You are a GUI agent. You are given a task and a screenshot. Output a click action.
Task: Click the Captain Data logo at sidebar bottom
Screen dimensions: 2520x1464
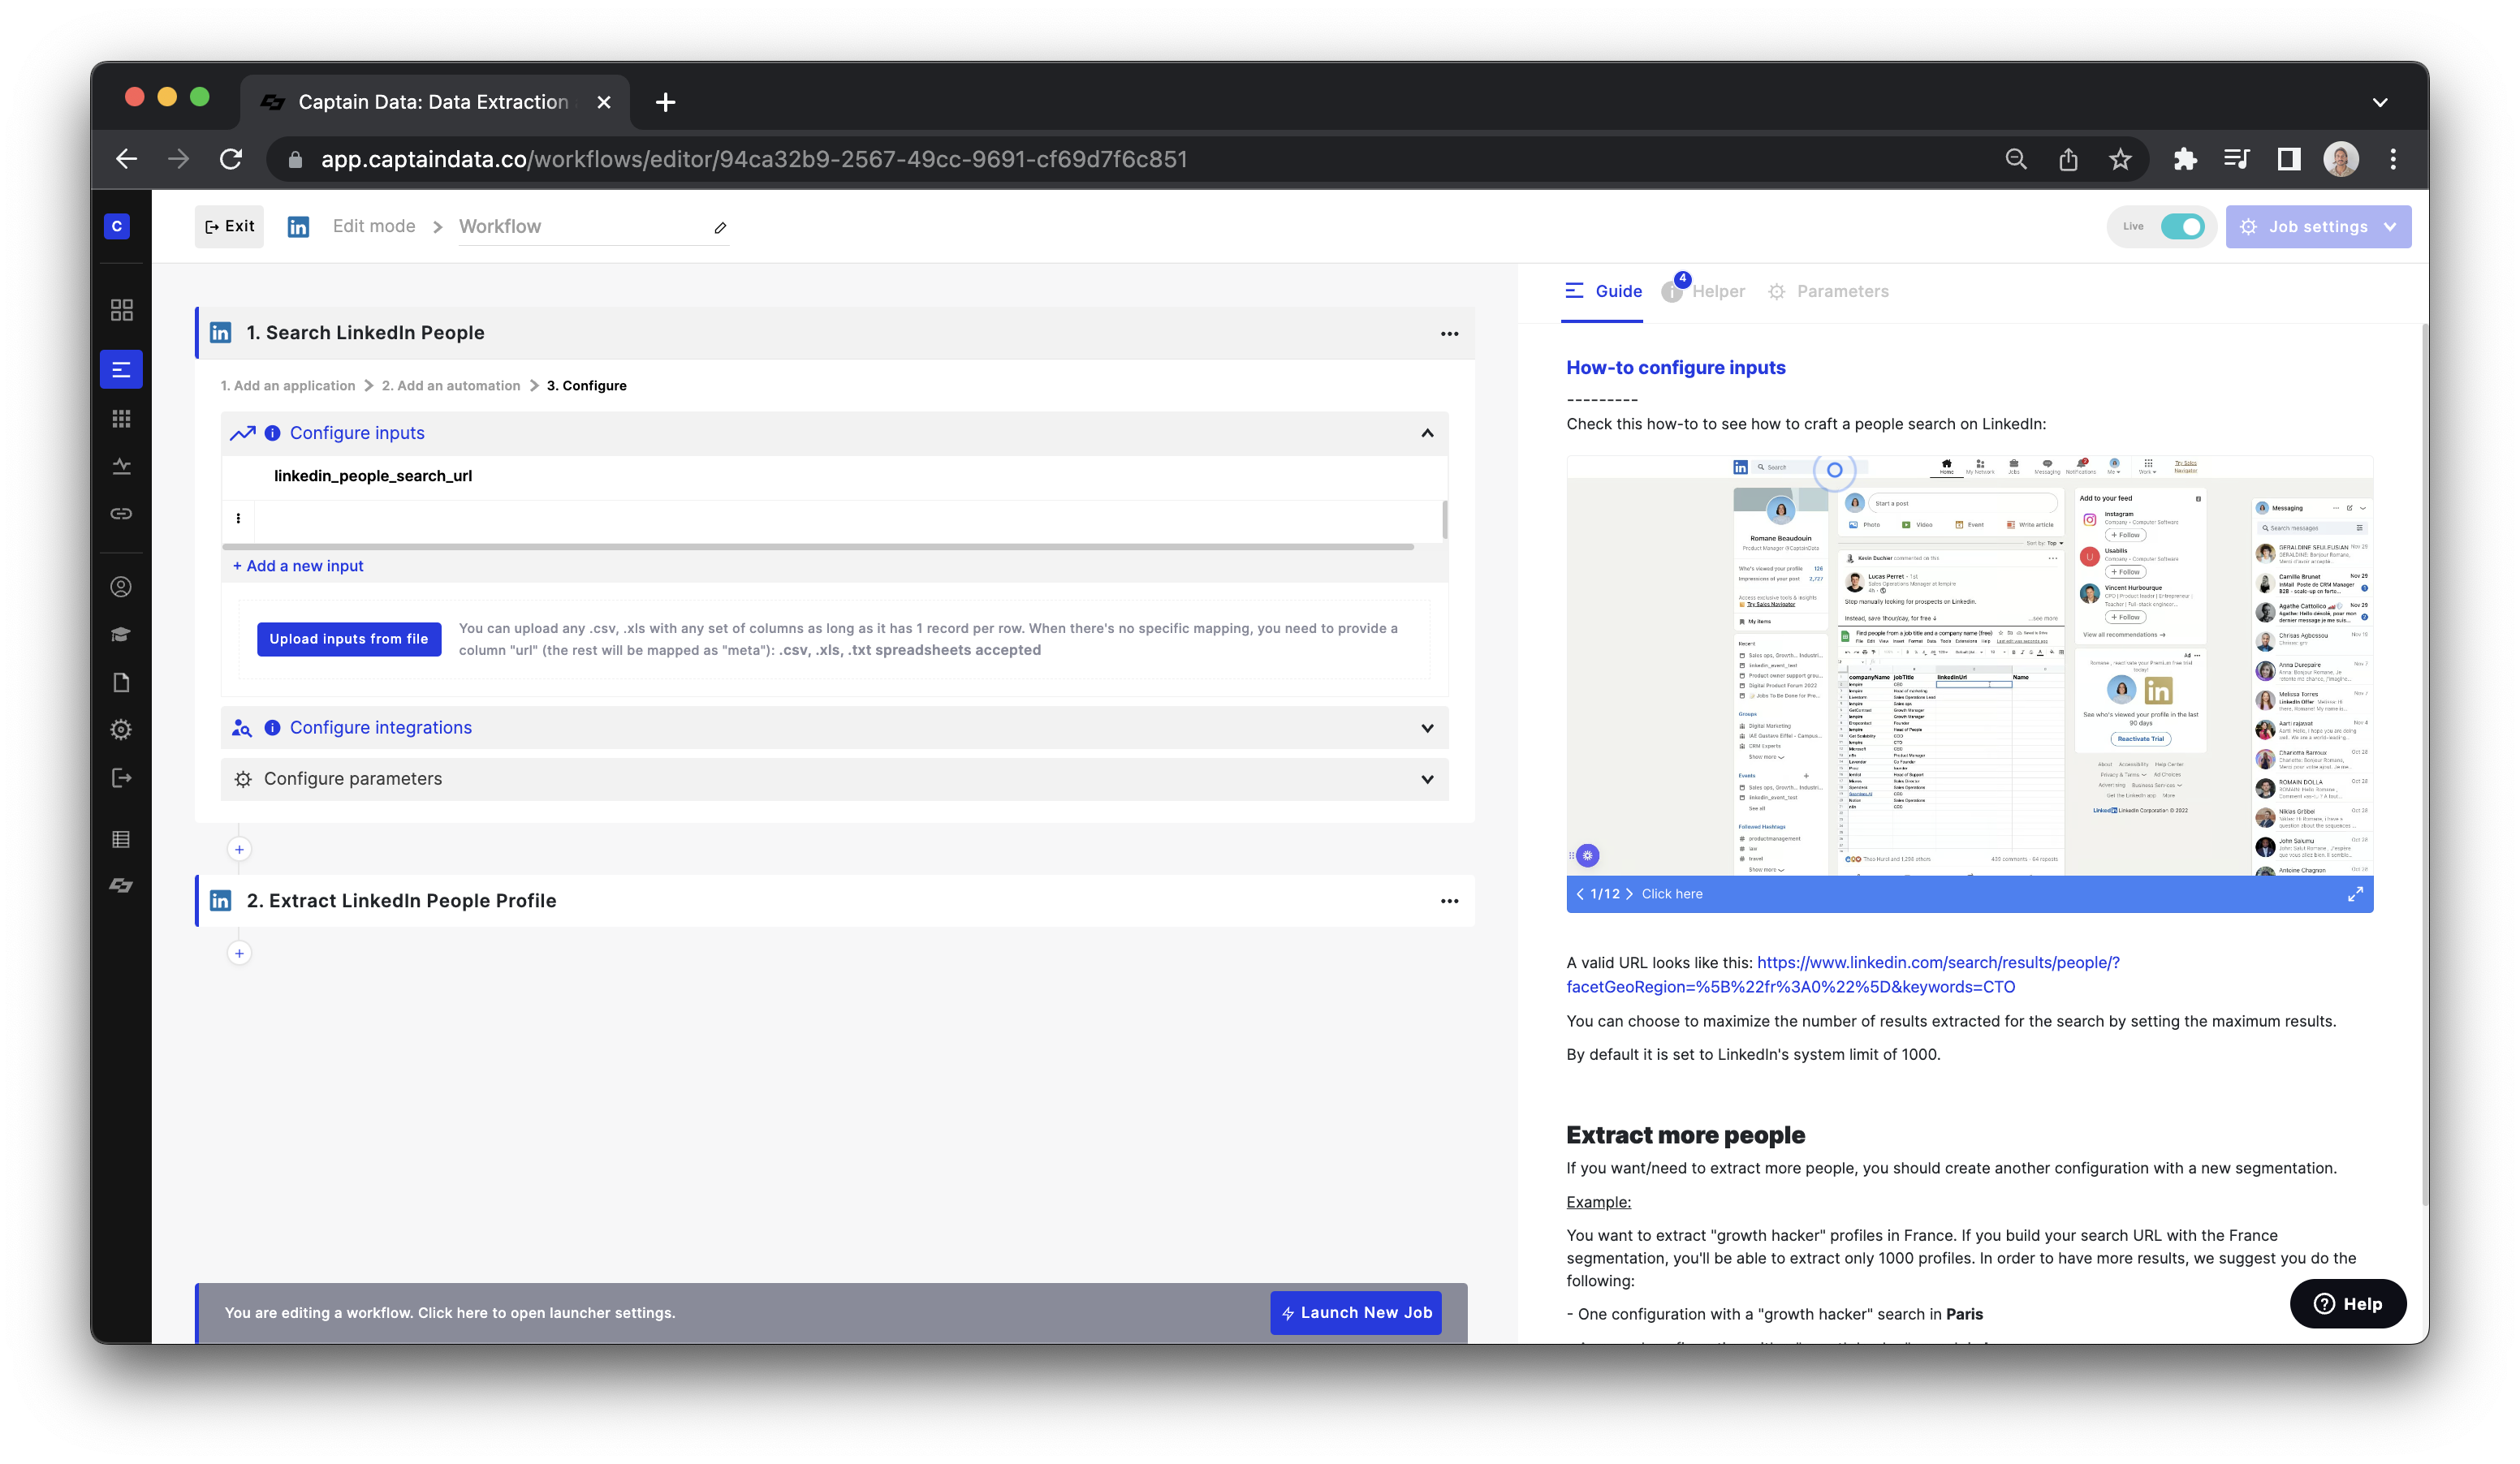coord(121,885)
